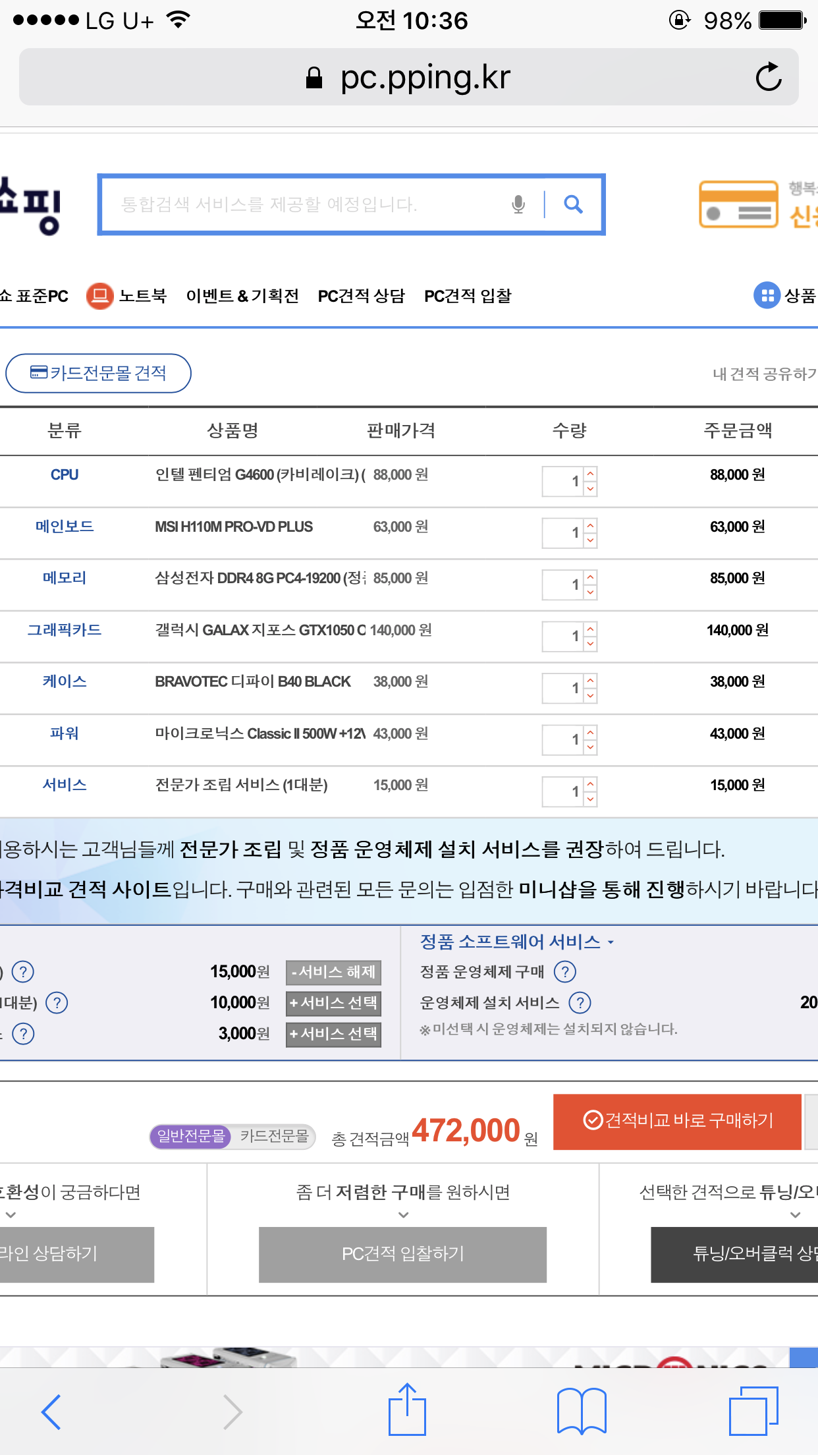Open help for the 10,000원 service
The image size is (818, 1455).
57,1002
